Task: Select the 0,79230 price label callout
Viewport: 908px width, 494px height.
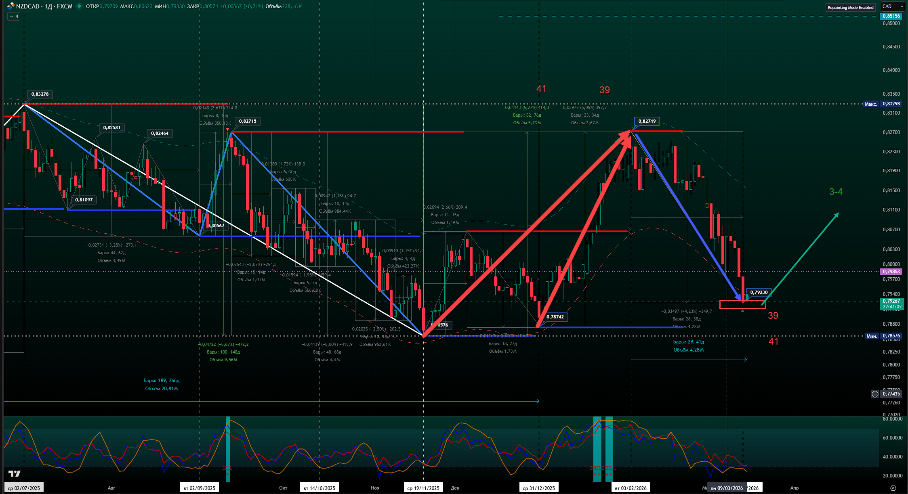Action: [x=759, y=292]
